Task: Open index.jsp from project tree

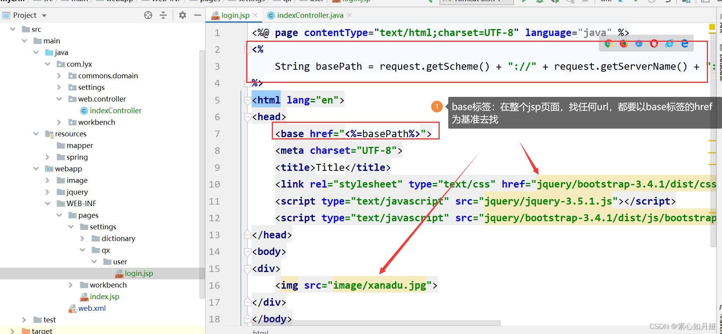Action: coord(100,296)
